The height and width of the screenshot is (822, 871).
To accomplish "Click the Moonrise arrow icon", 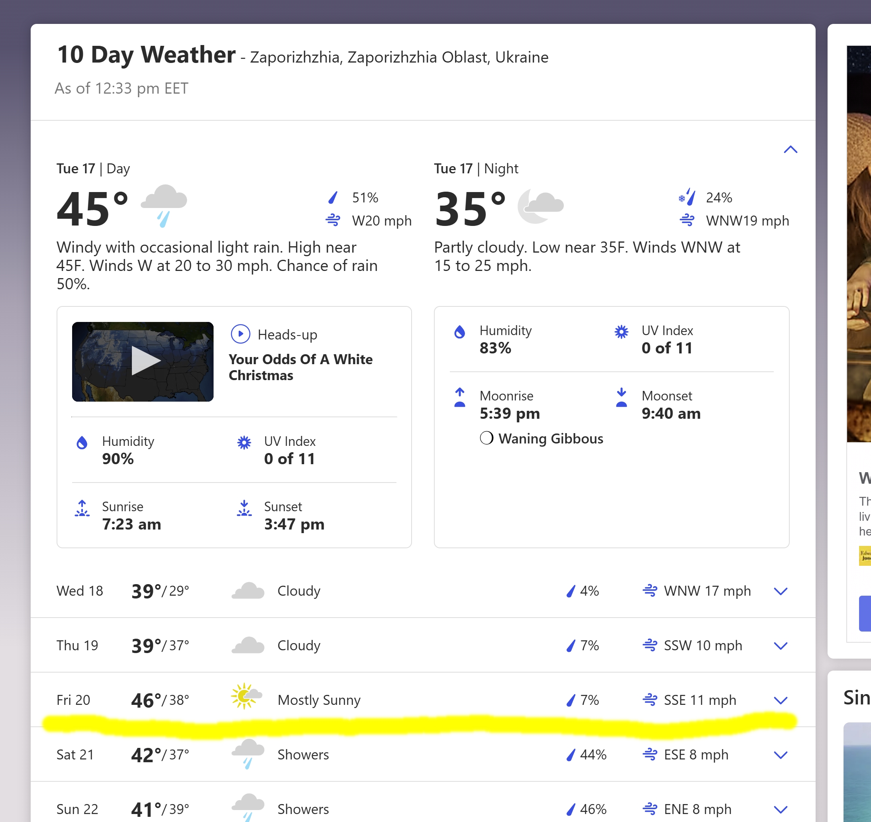I will 459,397.
